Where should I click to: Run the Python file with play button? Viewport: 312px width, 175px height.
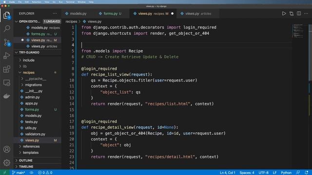coord(284,14)
